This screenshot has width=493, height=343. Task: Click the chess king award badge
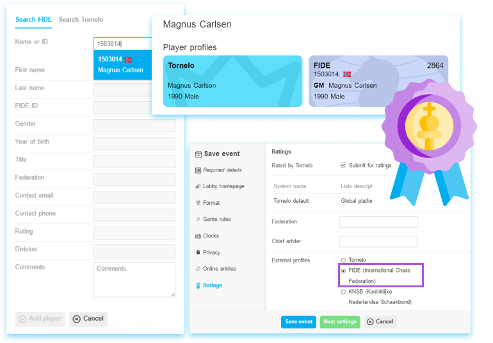[429, 126]
